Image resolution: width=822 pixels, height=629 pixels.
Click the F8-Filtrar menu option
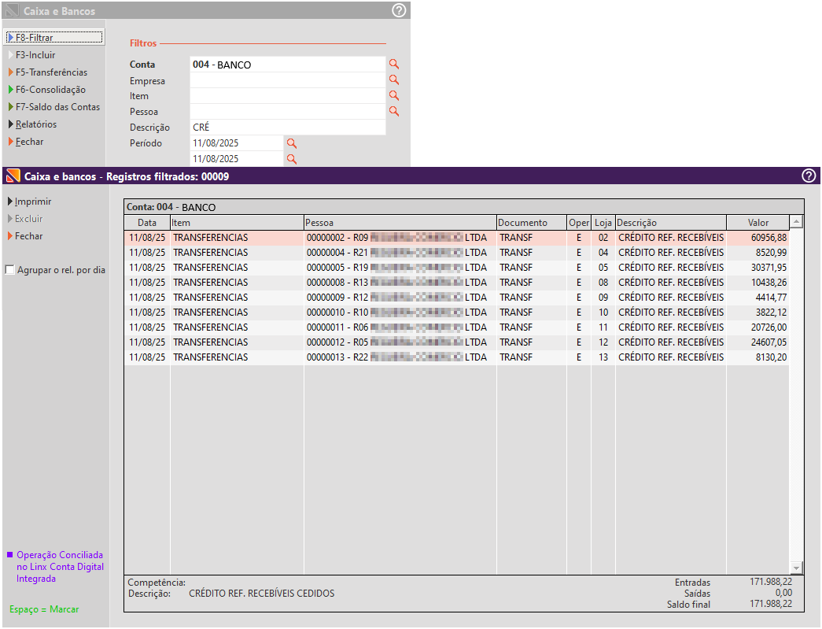[54, 37]
